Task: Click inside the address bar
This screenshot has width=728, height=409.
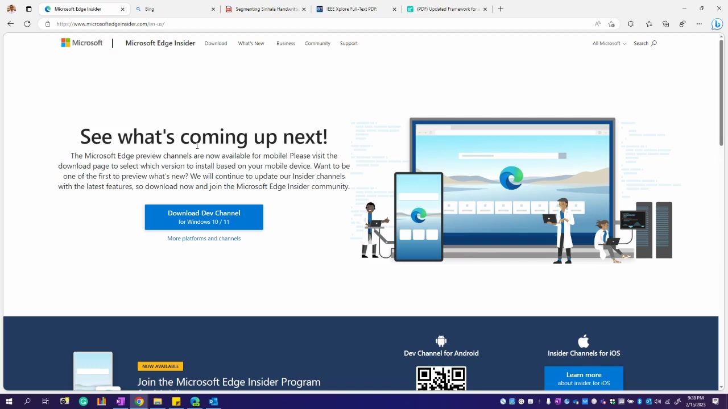Action: pyautogui.click(x=227, y=24)
